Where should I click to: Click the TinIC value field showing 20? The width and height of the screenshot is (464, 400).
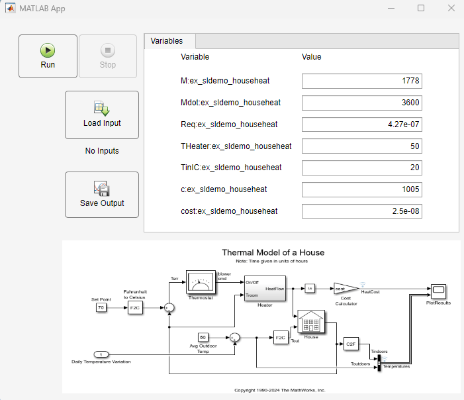362,168
